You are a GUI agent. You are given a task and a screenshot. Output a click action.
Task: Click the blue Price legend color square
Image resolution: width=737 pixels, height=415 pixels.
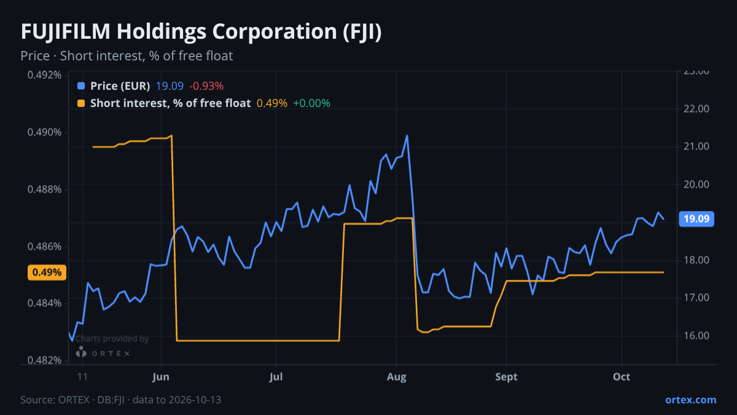pyautogui.click(x=81, y=86)
